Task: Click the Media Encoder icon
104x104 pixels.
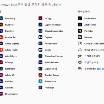Action: [40, 62]
